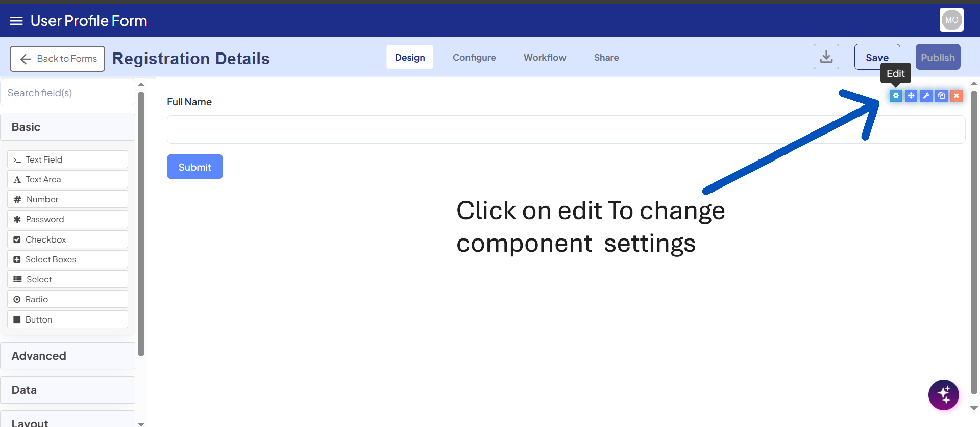980x427 pixels.
Task: Open the Workflow tab
Action: (x=545, y=57)
